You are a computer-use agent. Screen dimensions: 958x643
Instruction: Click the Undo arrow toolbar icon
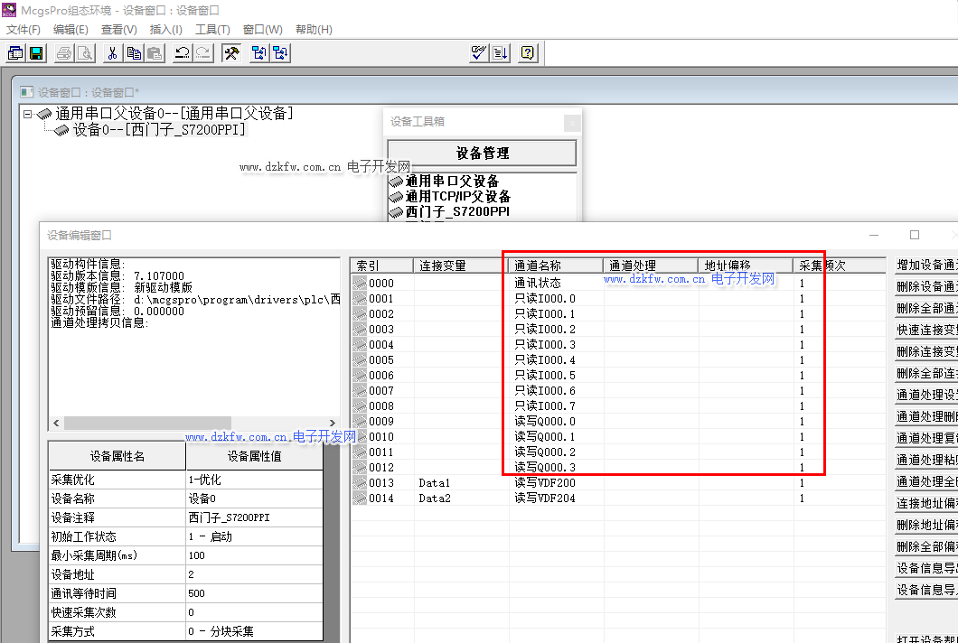pyautogui.click(x=182, y=53)
